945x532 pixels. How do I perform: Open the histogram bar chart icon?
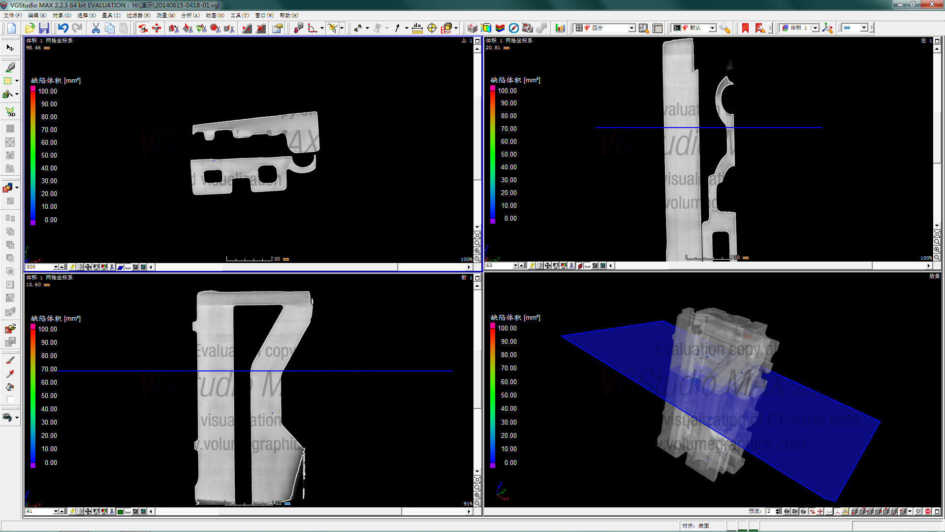click(x=560, y=28)
